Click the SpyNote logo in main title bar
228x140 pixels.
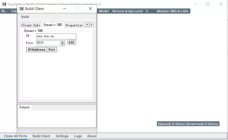[4, 4]
